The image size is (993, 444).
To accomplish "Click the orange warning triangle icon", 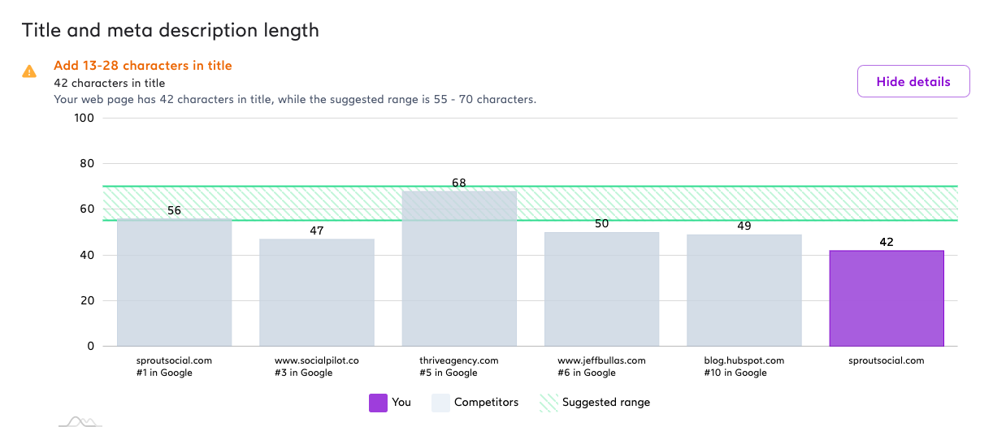I will point(29,71).
